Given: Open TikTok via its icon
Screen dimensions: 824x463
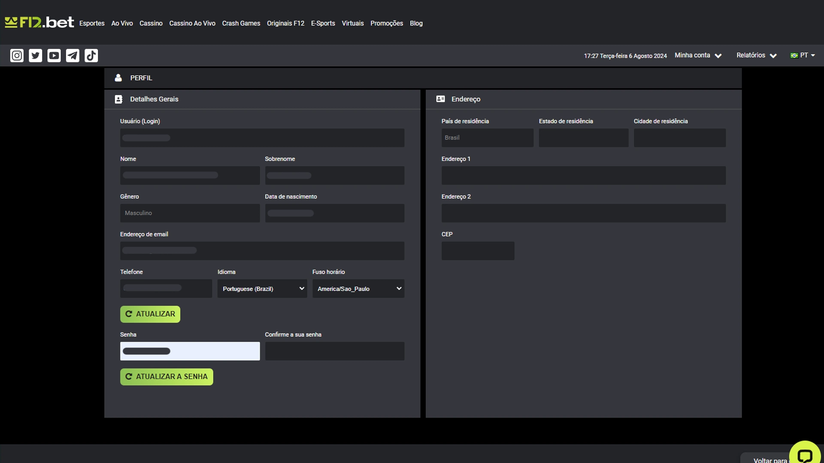Looking at the screenshot, I should tap(91, 55).
